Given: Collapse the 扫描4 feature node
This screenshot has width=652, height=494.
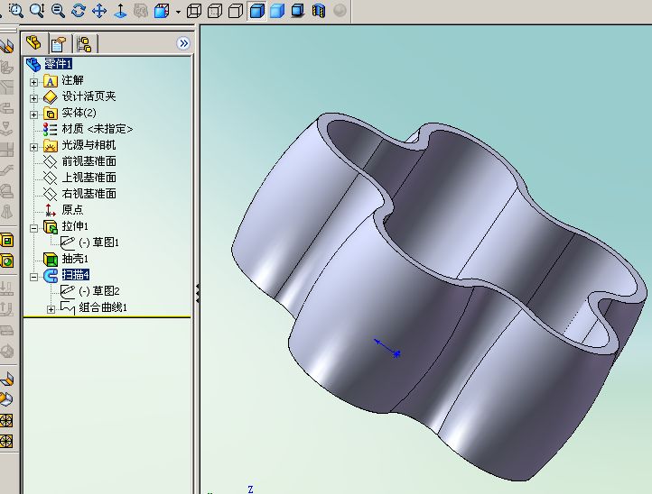Looking at the screenshot, I should (34, 277).
